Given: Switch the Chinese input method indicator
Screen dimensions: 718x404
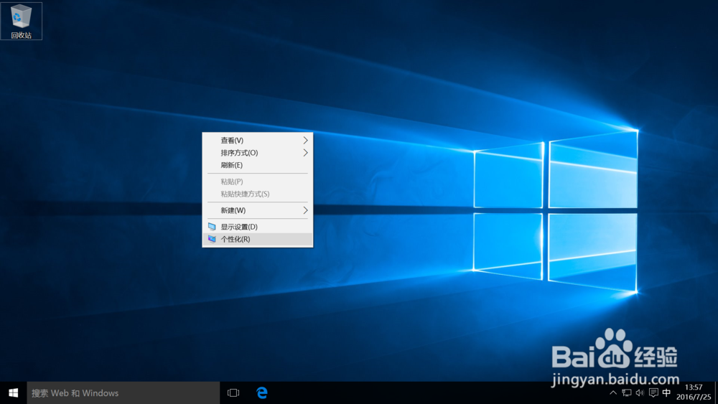Looking at the screenshot, I should [666, 393].
